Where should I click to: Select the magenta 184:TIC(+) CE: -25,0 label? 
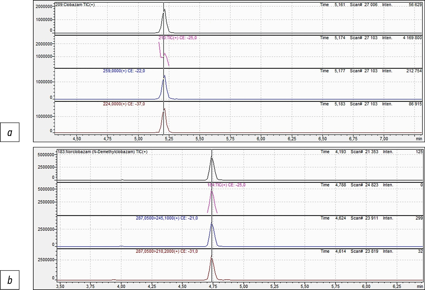[x=226, y=185]
